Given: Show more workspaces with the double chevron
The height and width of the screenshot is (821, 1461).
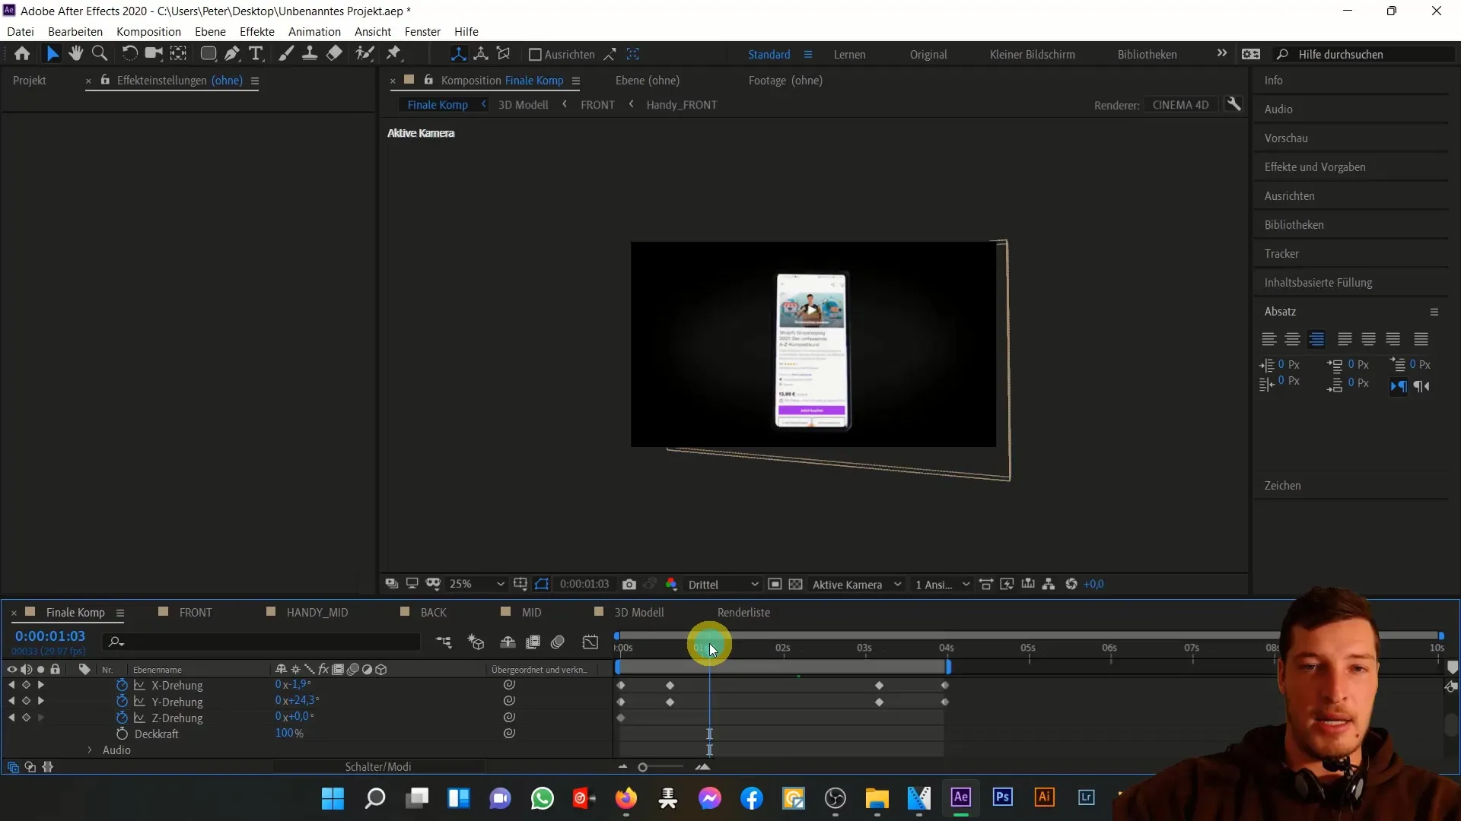Looking at the screenshot, I should pos(1222,54).
